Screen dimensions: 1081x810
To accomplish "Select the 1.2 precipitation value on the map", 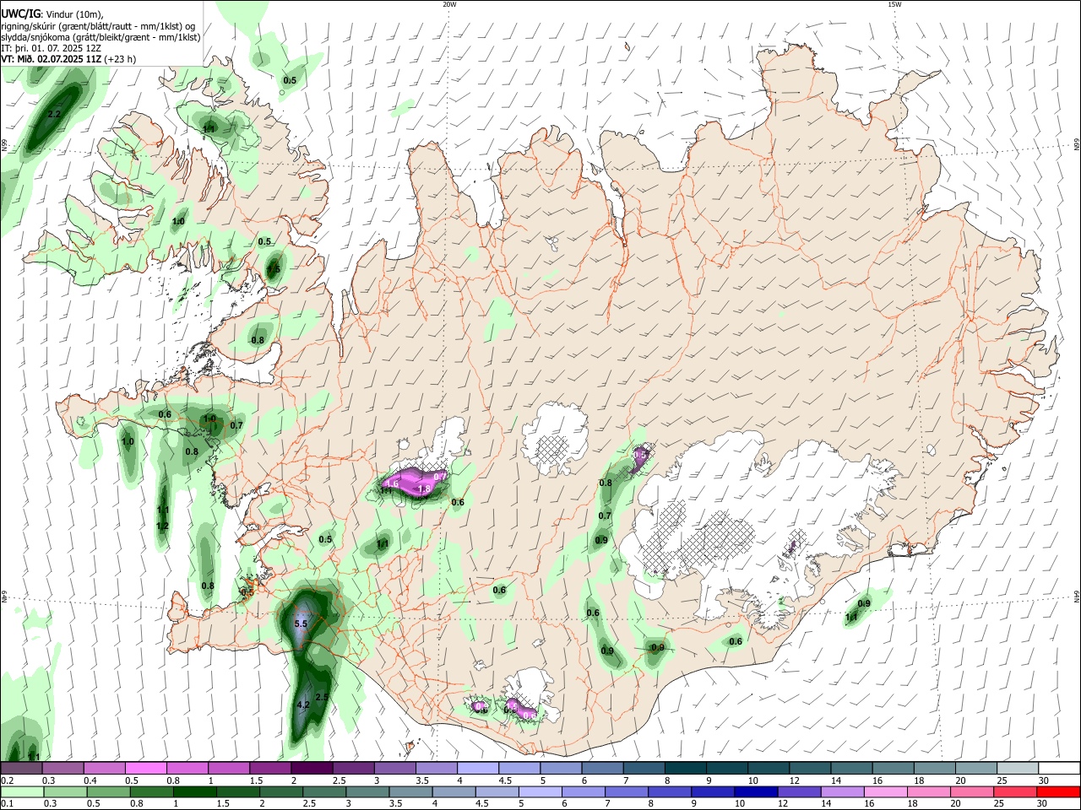I will [163, 526].
